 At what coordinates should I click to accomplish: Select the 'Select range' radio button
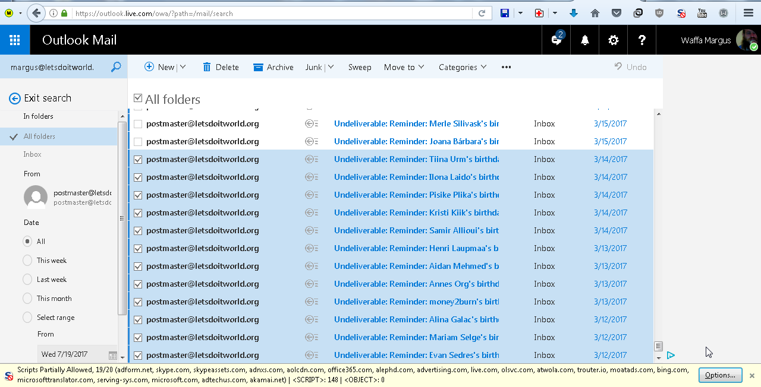27,318
